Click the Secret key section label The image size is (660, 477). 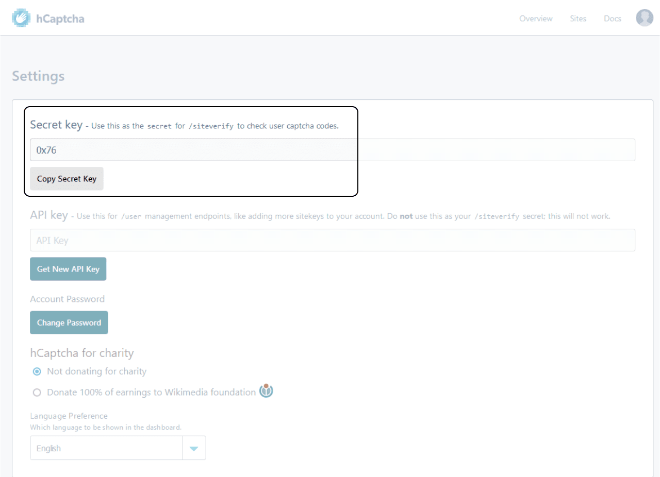(x=56, y=124)
